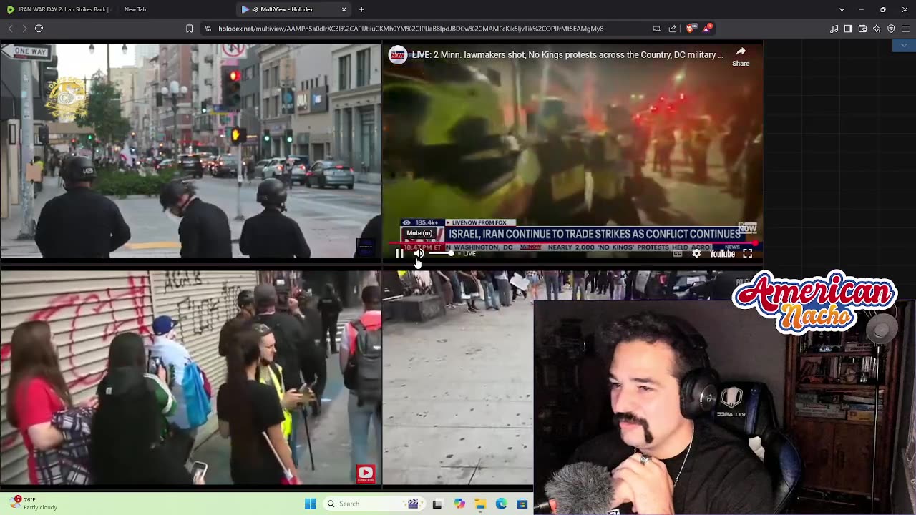View site information icon in address bar
This screenshot has width=916, height=515.
208,29
